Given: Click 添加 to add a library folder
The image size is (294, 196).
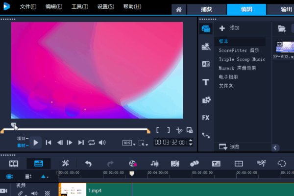Looking at the screenshot, I should 229,28.
